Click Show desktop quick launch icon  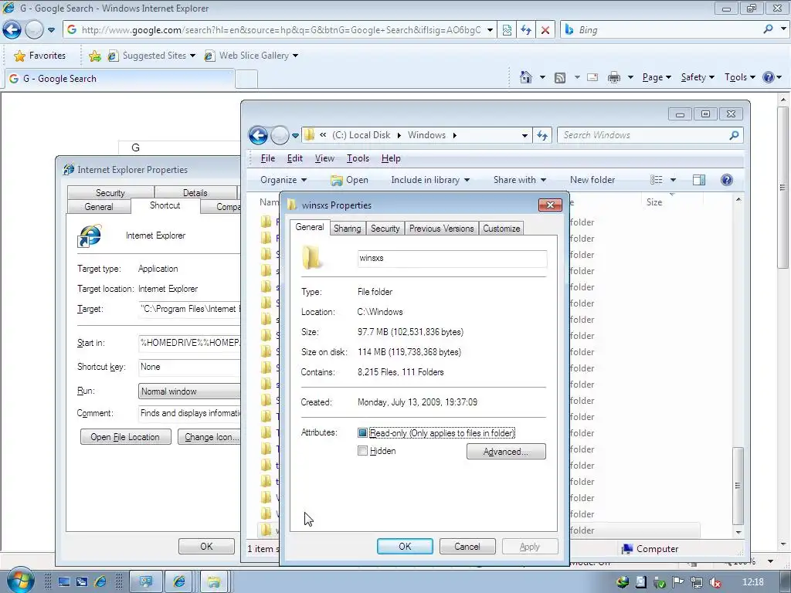[x=64, y=582]
